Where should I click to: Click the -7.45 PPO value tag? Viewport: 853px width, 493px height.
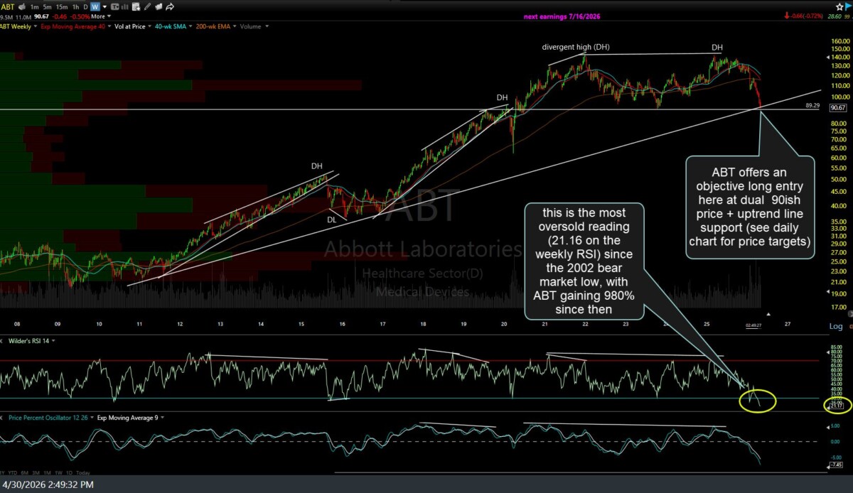click(836, 466)
